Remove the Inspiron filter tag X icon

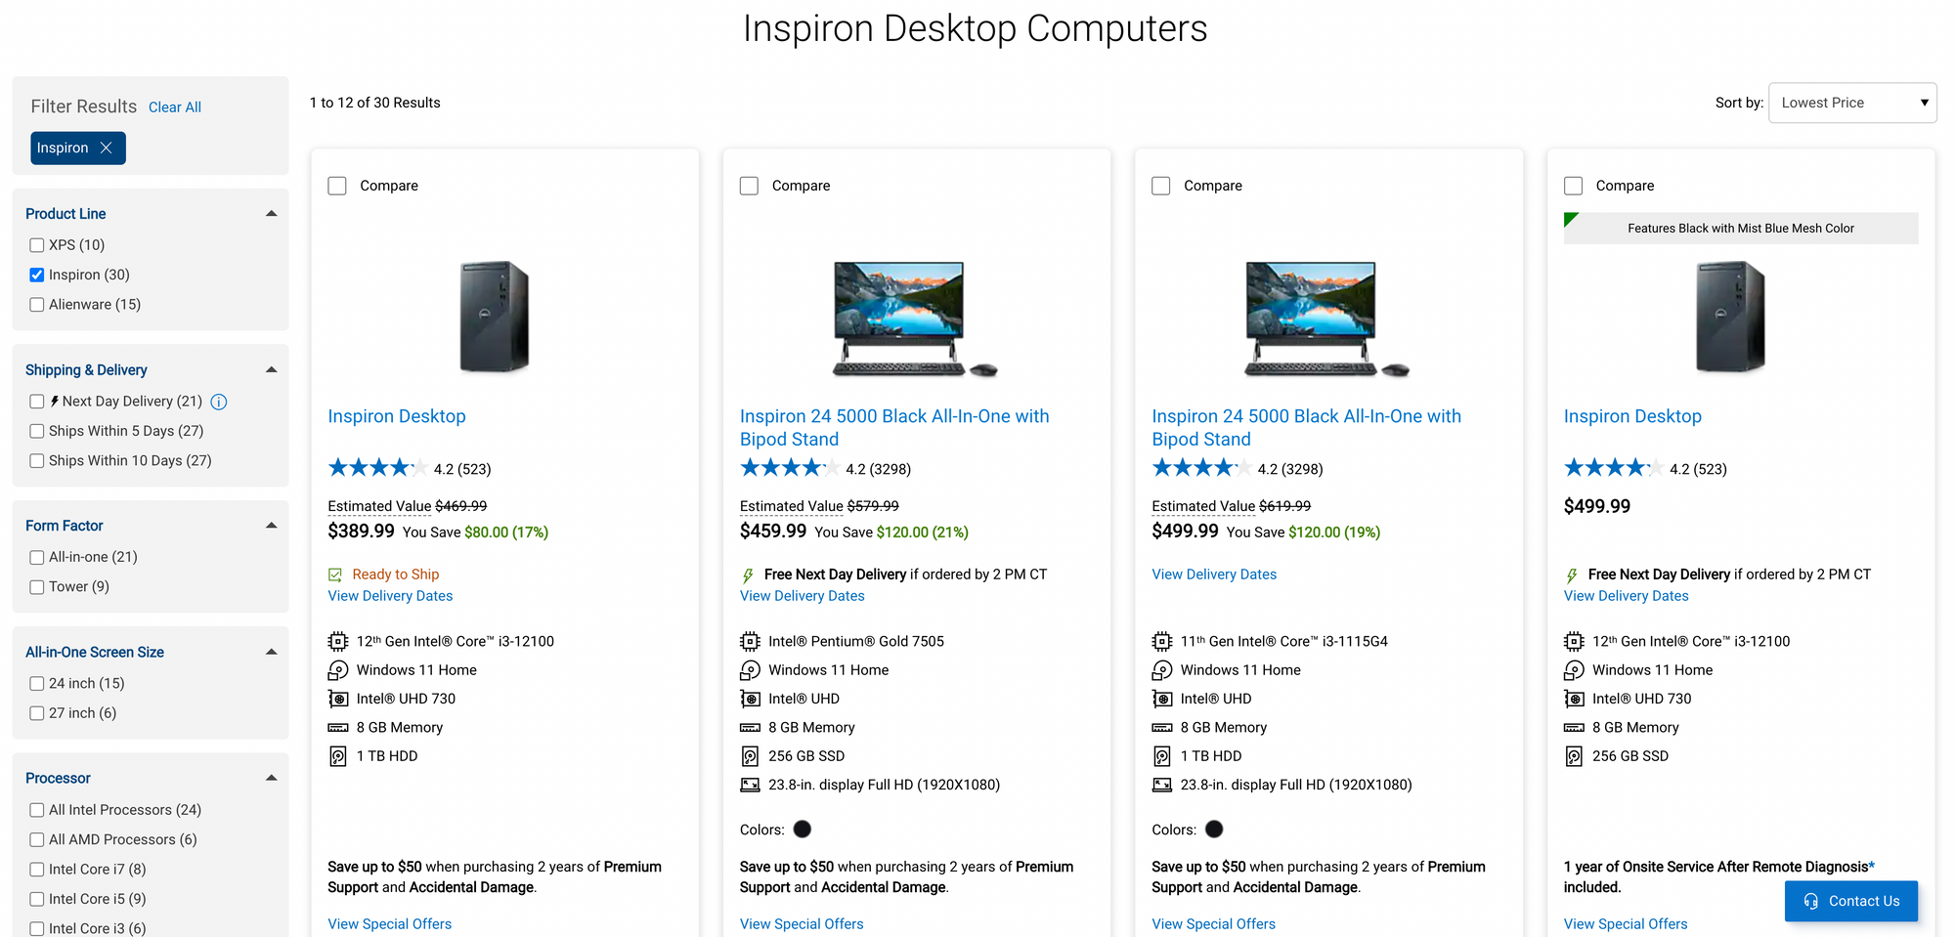coord(107,148)
